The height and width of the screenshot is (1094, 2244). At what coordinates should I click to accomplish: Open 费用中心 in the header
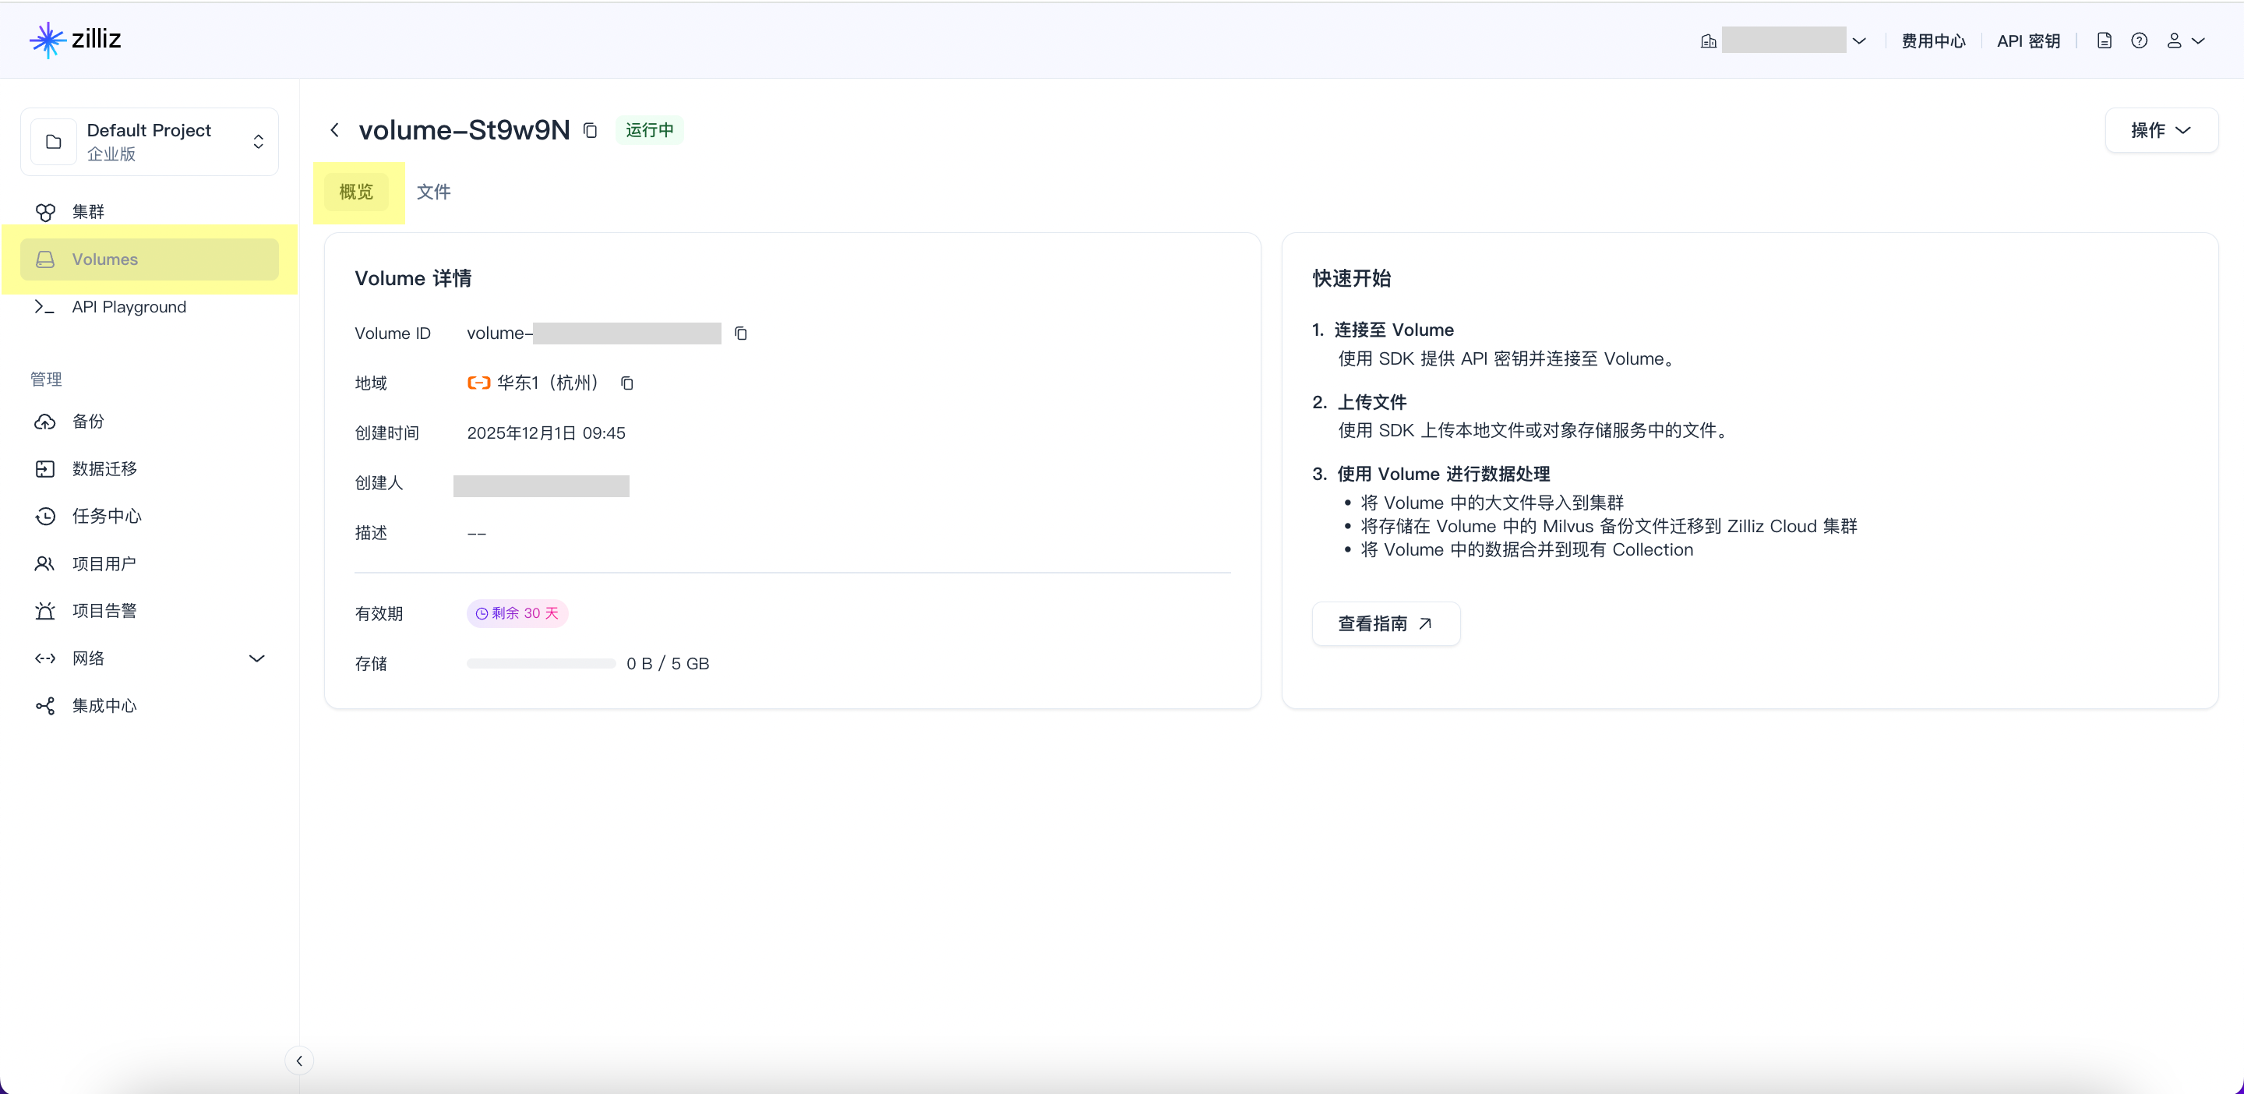point(1933,41)
